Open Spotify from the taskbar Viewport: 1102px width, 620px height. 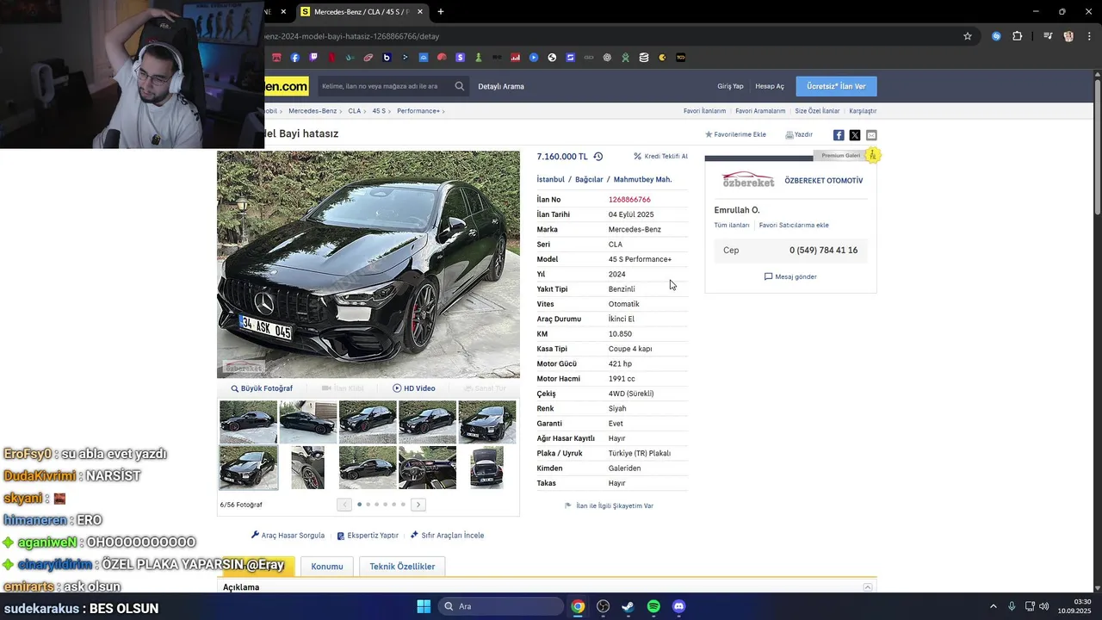[x=653, y=606]
